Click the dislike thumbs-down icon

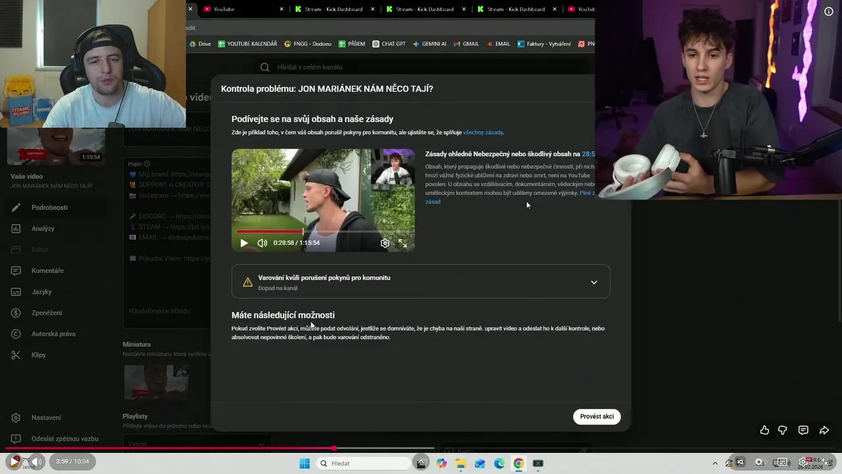(x=783, y=430)
